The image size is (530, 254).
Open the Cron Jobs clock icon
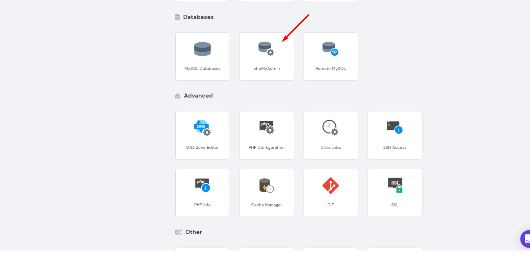(x=330, y=128)
